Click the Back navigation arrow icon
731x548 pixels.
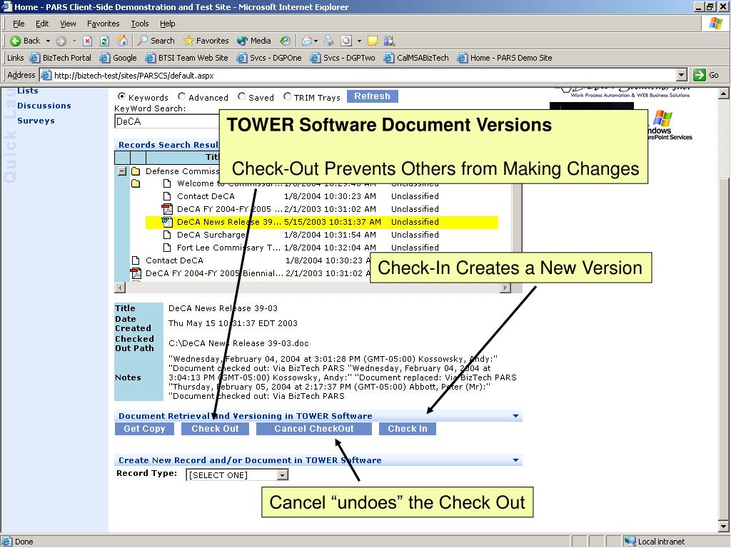tap(16, 41)
